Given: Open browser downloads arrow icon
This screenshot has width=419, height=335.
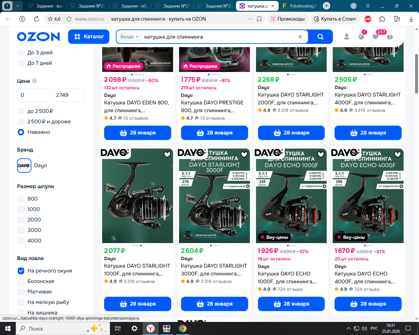Looking at the screenshot, I should pos(411,19).
